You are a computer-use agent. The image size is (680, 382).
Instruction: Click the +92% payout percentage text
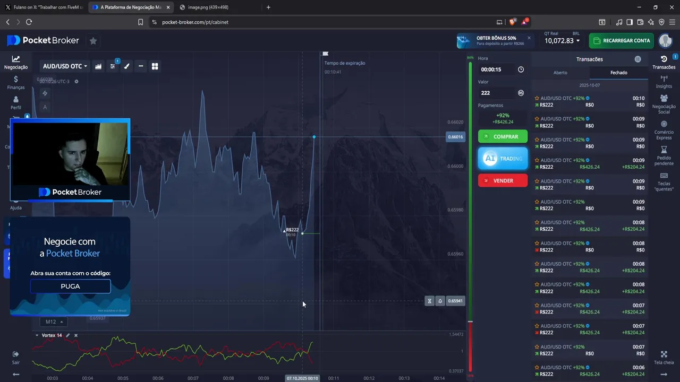(502, 115)
